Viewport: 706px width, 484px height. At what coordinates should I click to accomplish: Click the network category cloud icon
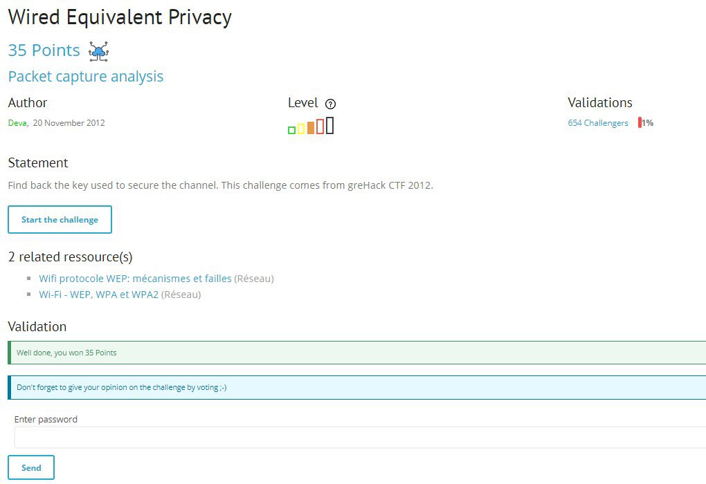[98, 51]
